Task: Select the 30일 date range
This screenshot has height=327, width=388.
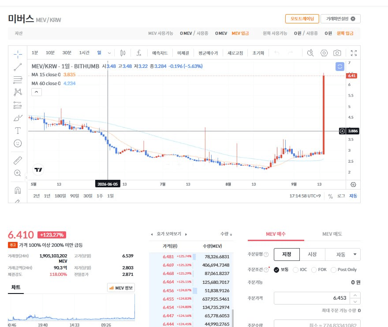Action: 88,196
